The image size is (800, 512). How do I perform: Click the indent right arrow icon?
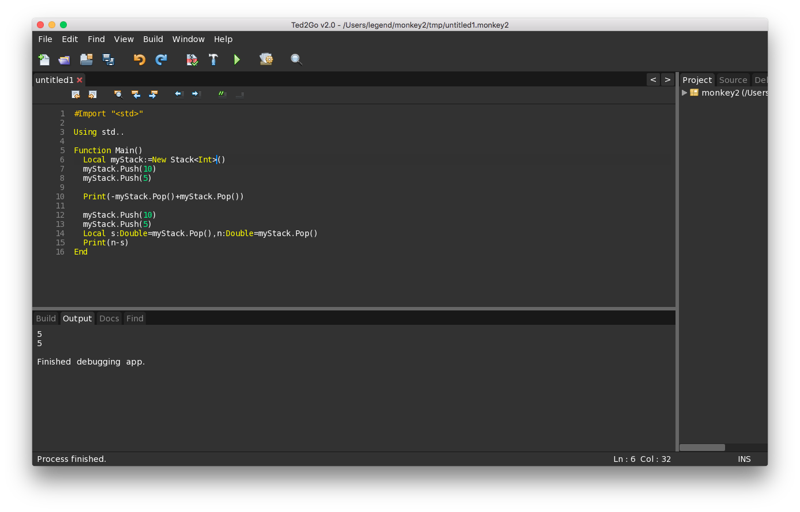tap(197, 94)
